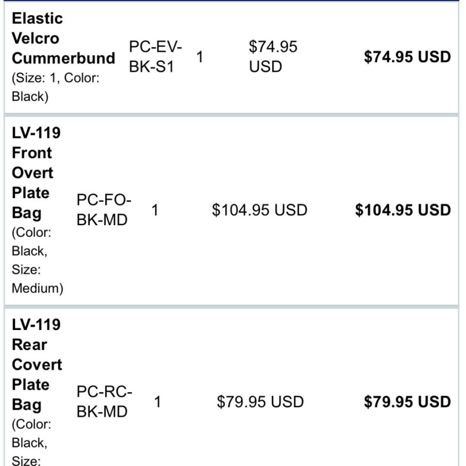Click the bold $79.95 USD total
Screen dimensions: 466x466
(407, 401)
